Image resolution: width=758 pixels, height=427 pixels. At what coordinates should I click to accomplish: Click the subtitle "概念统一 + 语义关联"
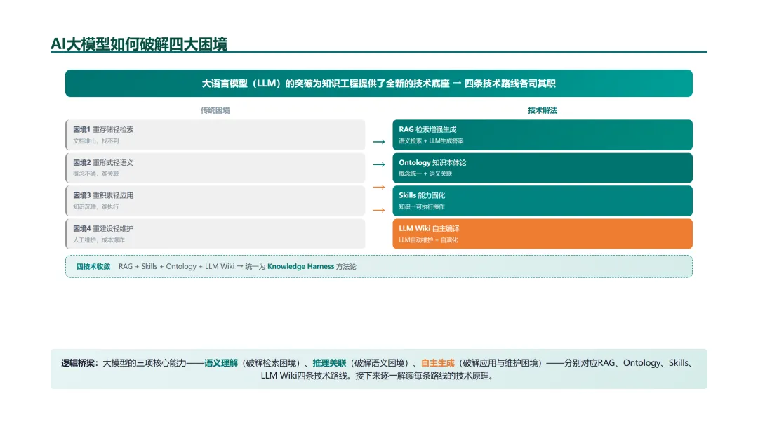point(425,173)
